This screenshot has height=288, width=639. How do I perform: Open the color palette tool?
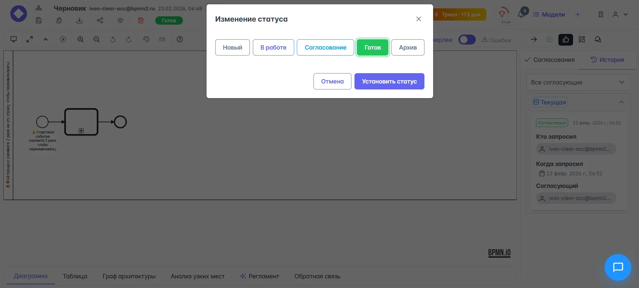tap(146, 40)
